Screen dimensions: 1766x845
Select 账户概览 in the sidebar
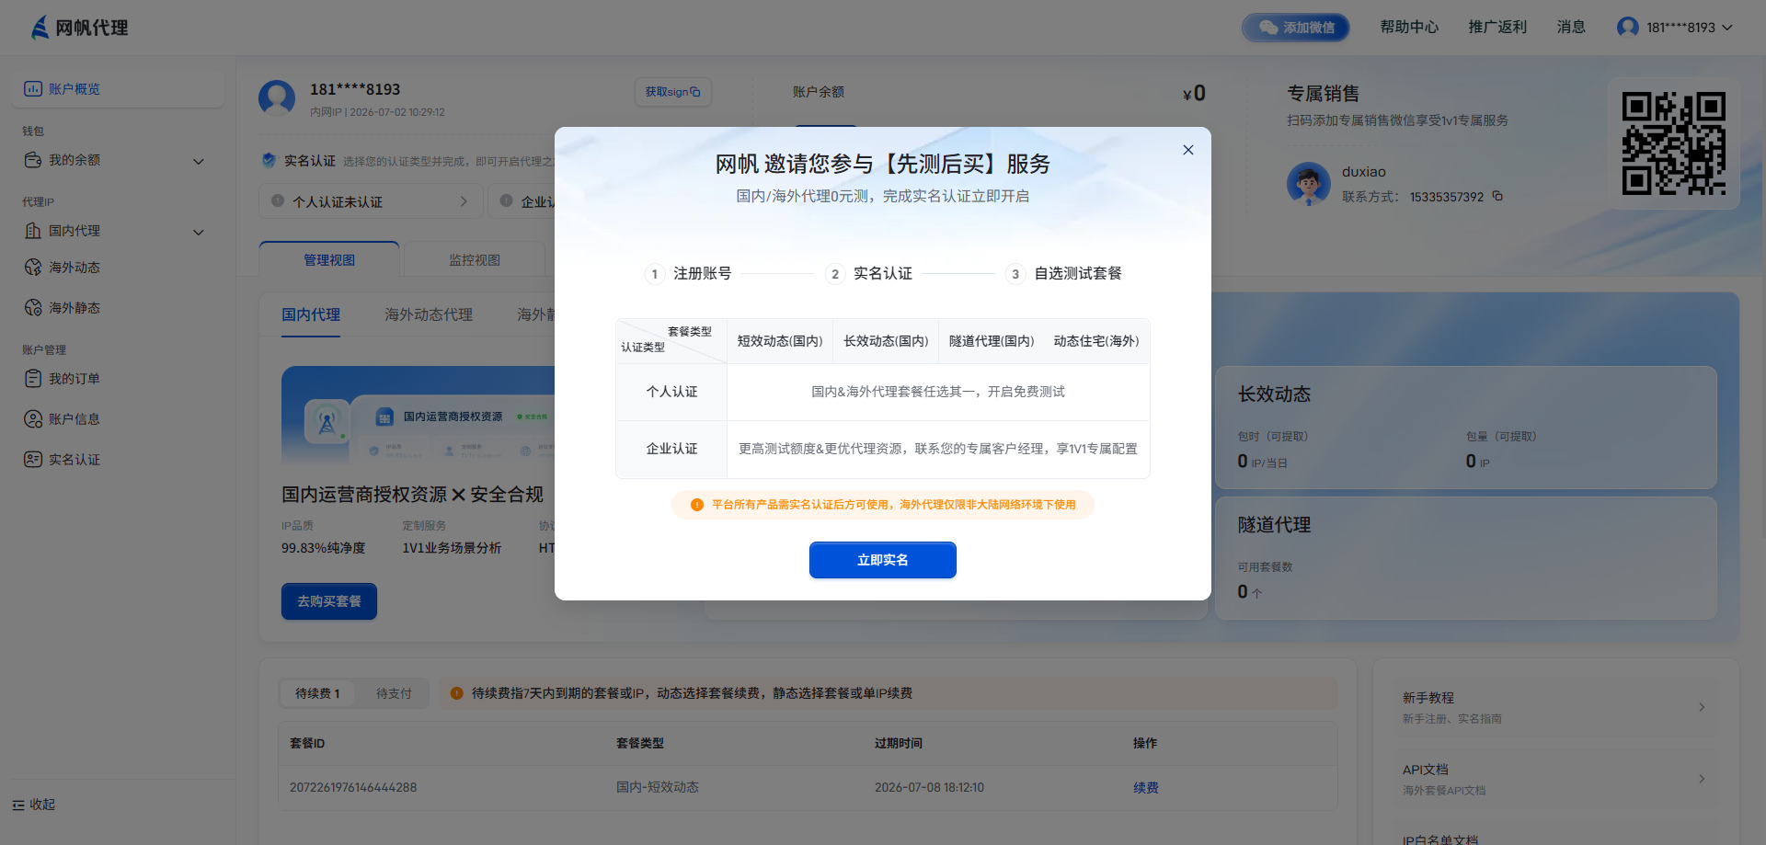(120, 89)
